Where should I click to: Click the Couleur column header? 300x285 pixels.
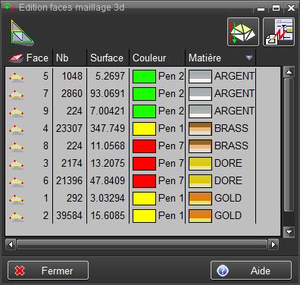(149, 58)
